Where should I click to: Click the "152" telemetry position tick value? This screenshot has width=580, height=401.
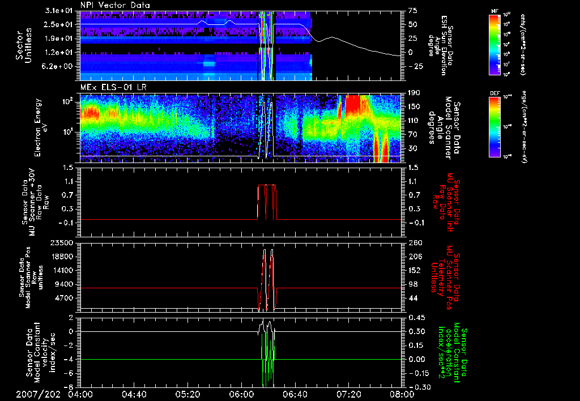point(414,270)
